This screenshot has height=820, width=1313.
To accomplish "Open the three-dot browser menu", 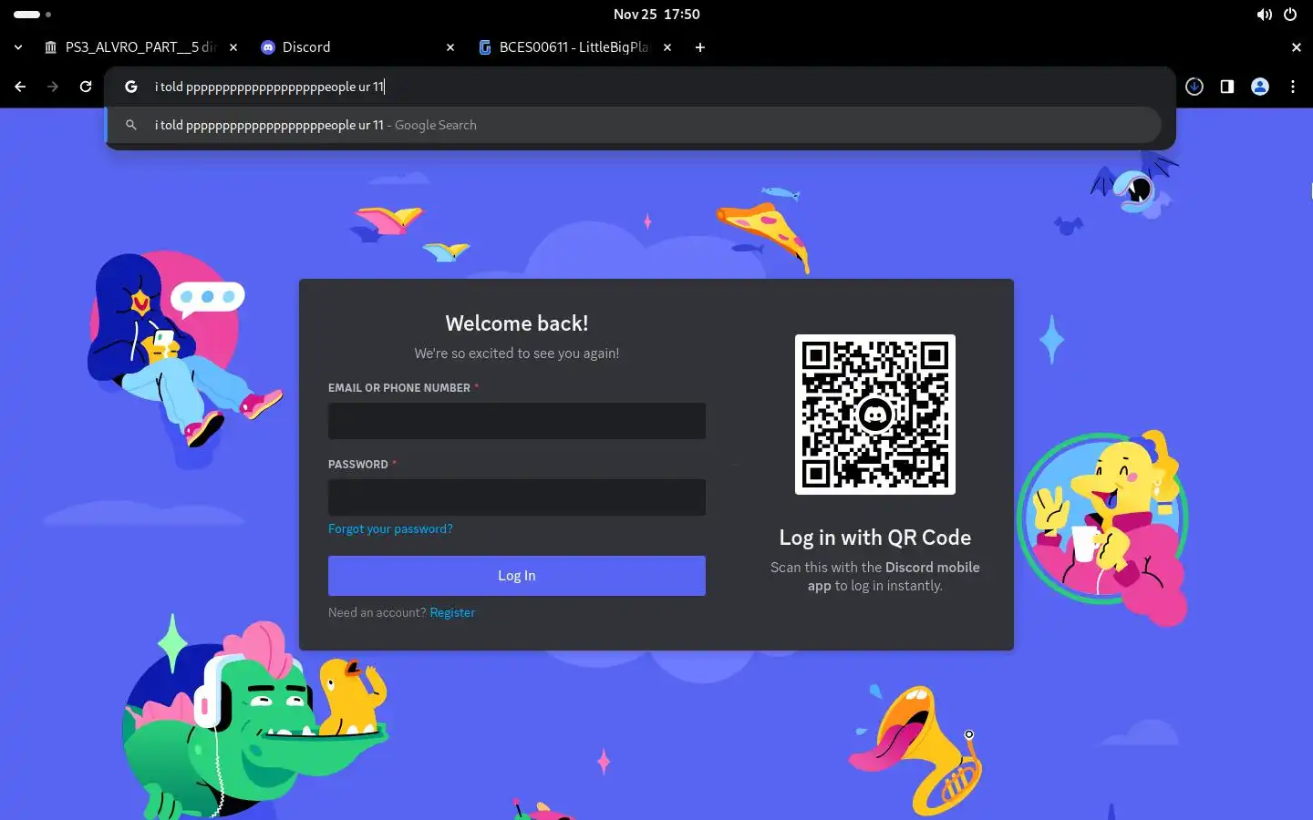I will coord(1293,87).
